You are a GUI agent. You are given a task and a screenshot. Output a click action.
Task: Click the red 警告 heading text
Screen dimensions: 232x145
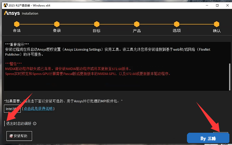[14, 64]
